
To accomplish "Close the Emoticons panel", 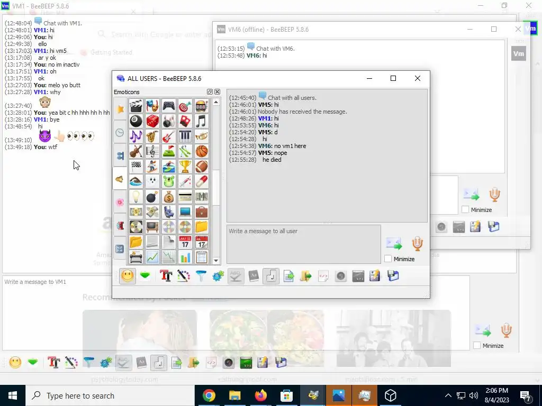I will coord(217,92).
